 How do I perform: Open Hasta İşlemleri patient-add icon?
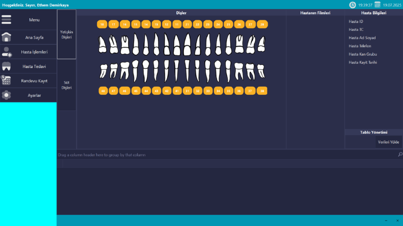[x=6, y=52]
